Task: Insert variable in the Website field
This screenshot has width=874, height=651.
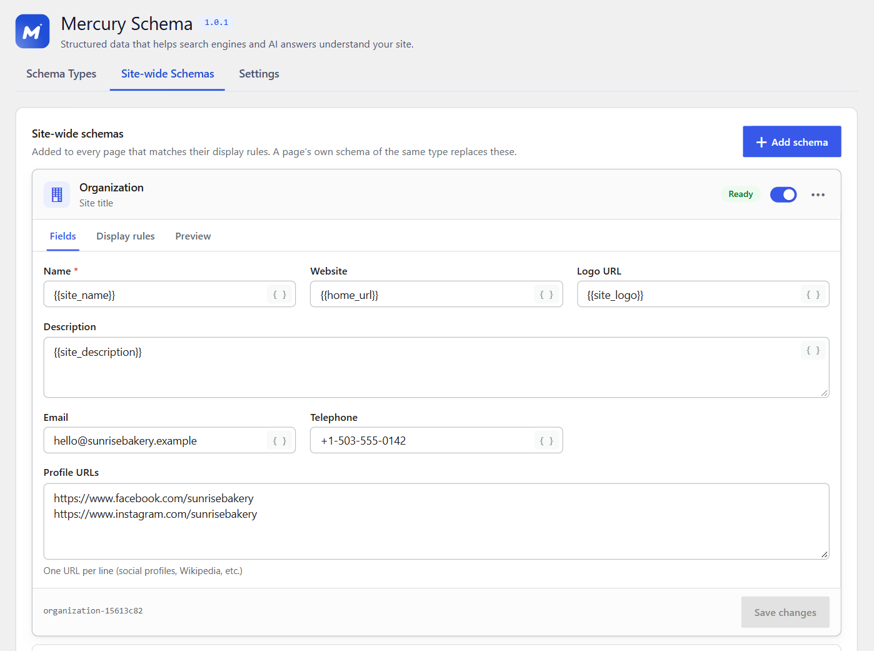Action: (x=546, y=295)
